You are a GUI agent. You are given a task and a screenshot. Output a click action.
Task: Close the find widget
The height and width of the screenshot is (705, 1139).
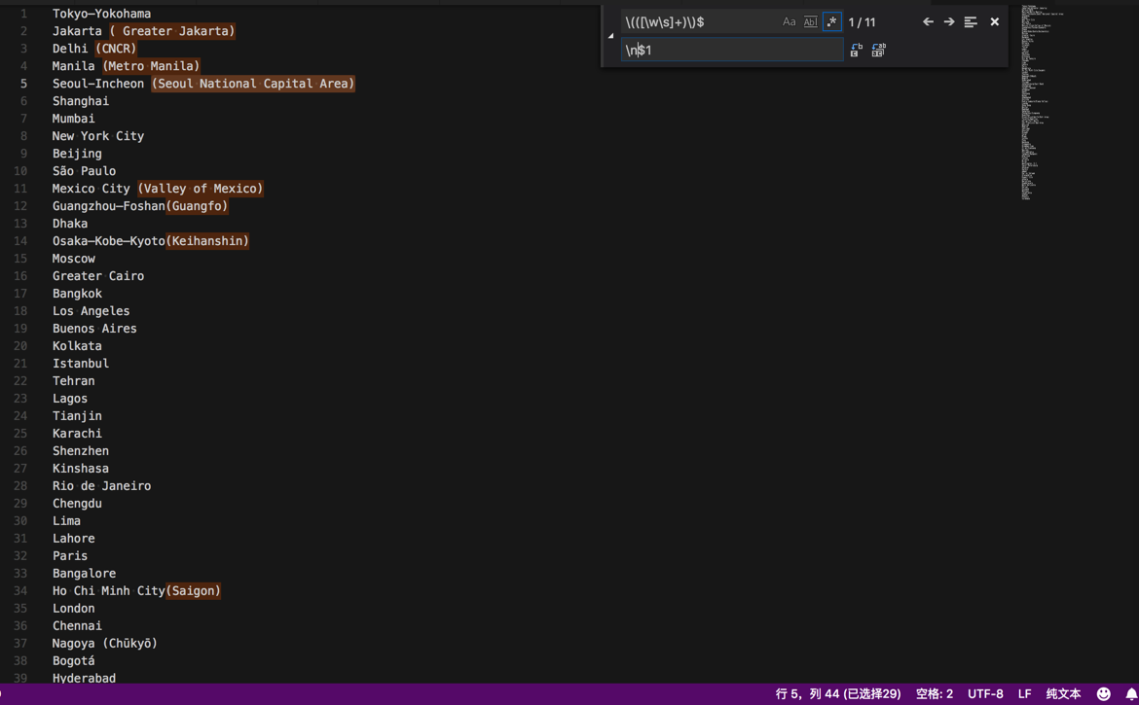(x=995, y=21)
